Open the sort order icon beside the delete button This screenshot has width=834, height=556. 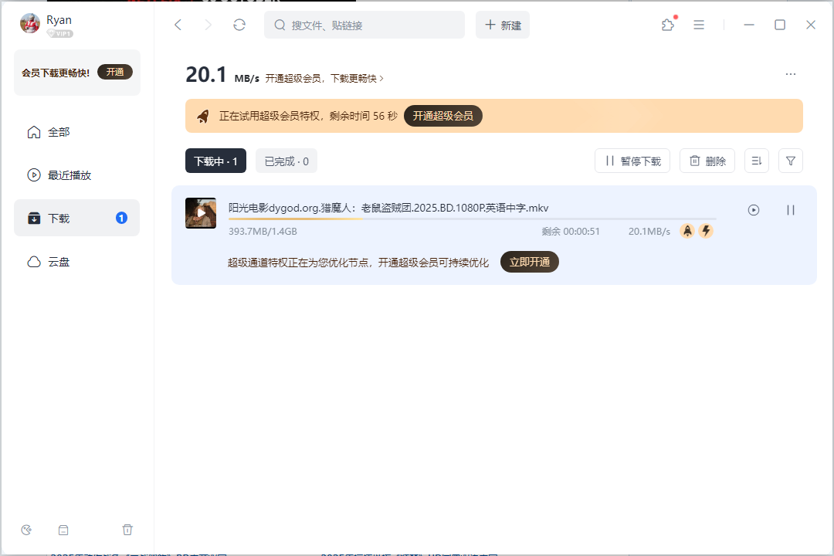[x=756, y=160]
